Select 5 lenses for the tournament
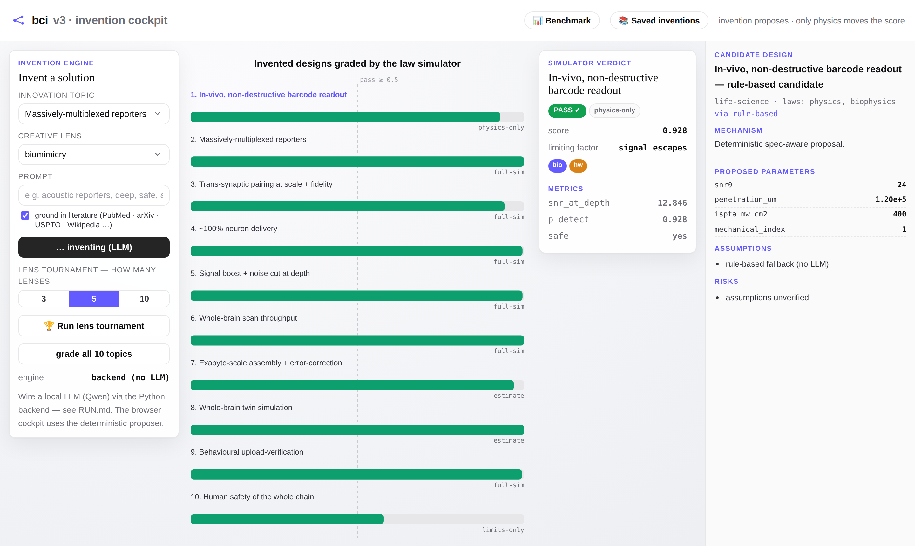Image resolution: width=915 pixels, height=546 pixels. point(94,299)
